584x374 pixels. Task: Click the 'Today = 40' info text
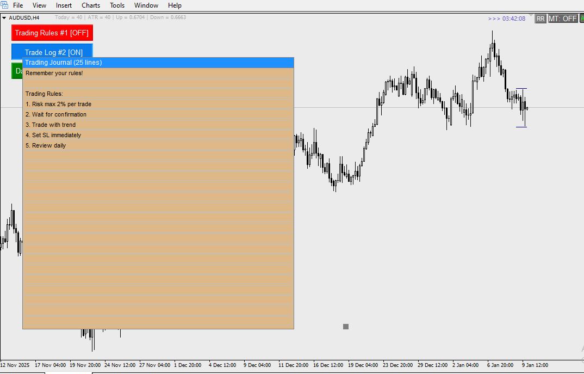click(69, 17)
